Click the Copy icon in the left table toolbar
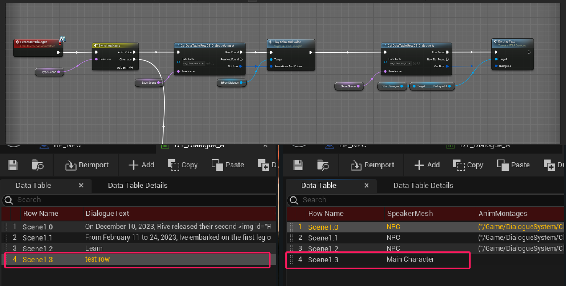The image size is (566, 286). click(173, 165)
